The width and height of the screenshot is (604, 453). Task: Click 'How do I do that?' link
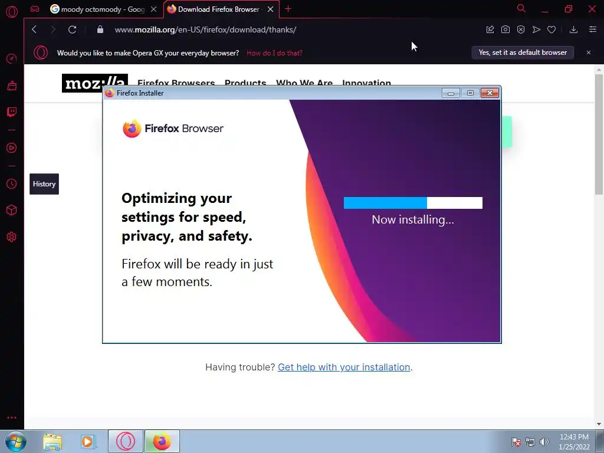(x=274, y=53)
